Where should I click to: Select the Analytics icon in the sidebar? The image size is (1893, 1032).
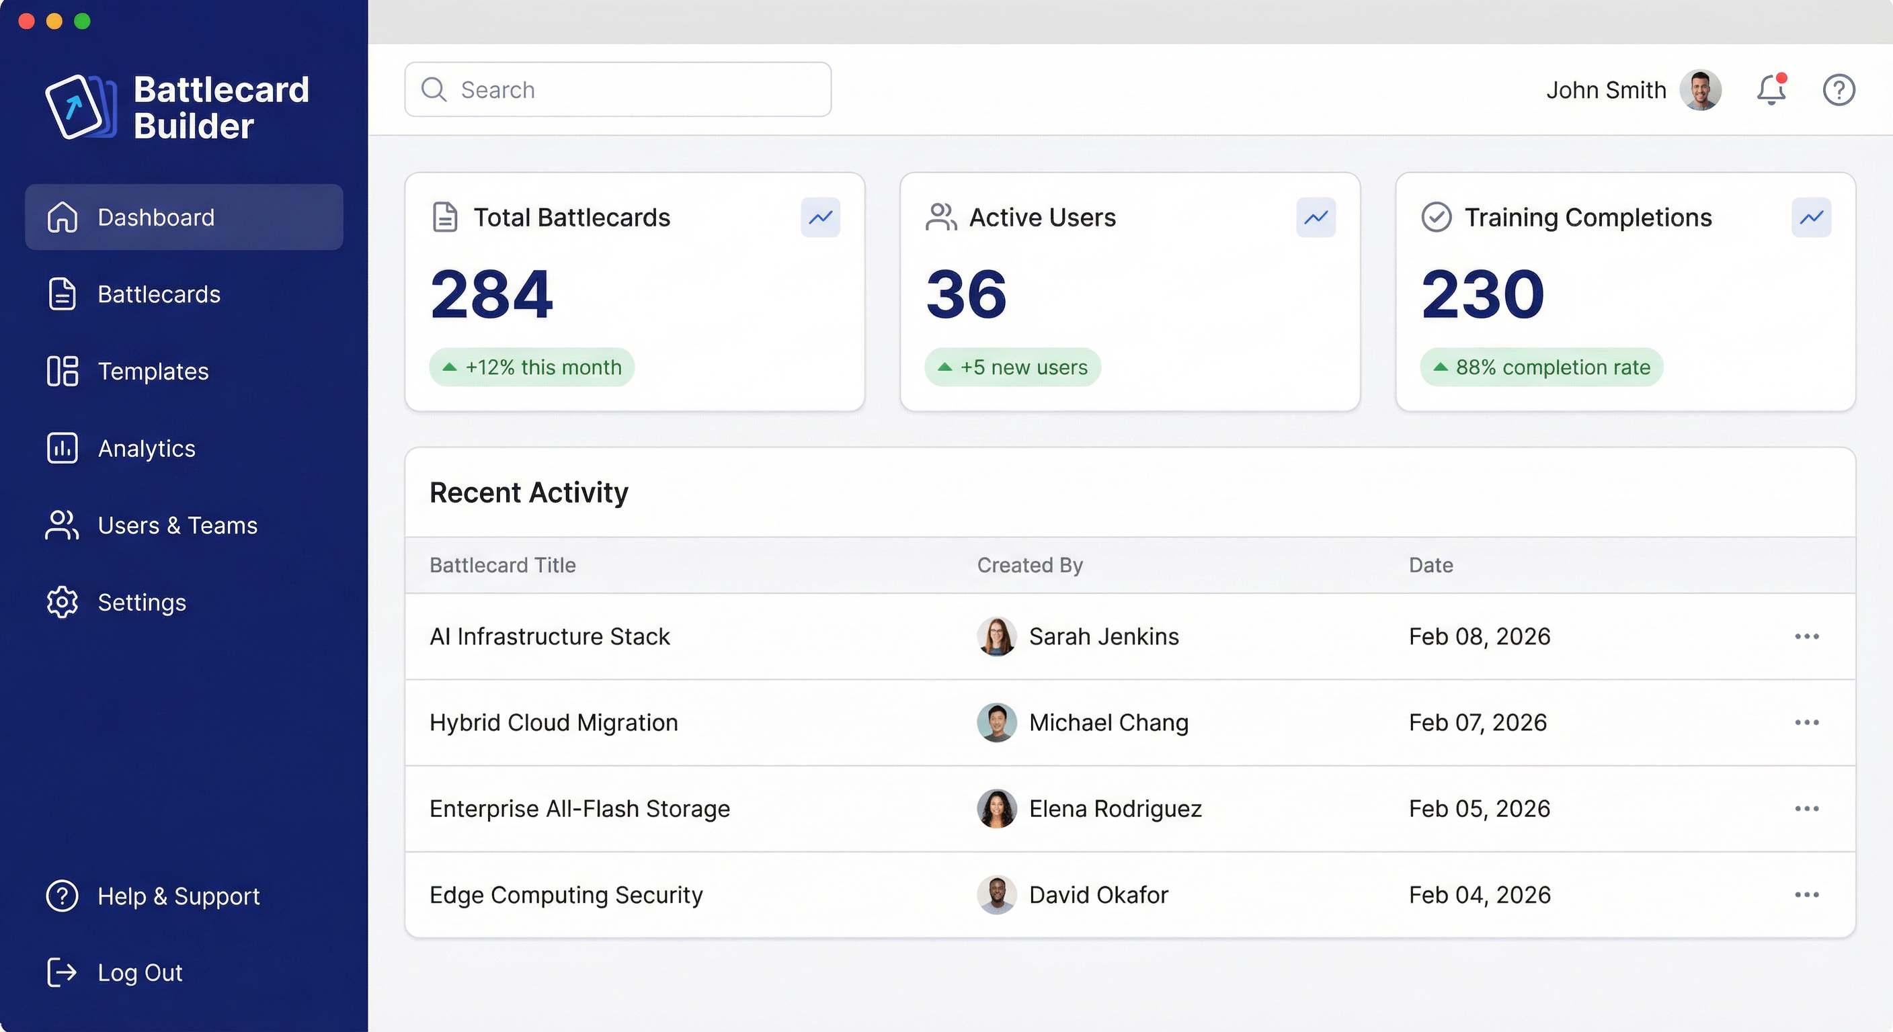coord(62,448)
